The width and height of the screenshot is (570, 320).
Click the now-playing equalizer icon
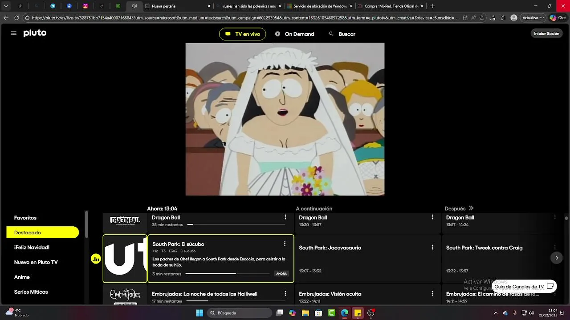[x=96, y=259]
